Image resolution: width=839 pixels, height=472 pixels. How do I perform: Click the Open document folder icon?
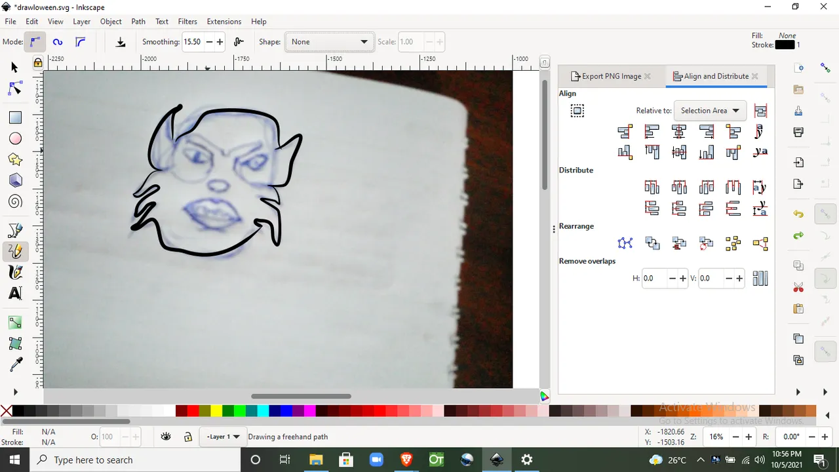pos(798,89)
